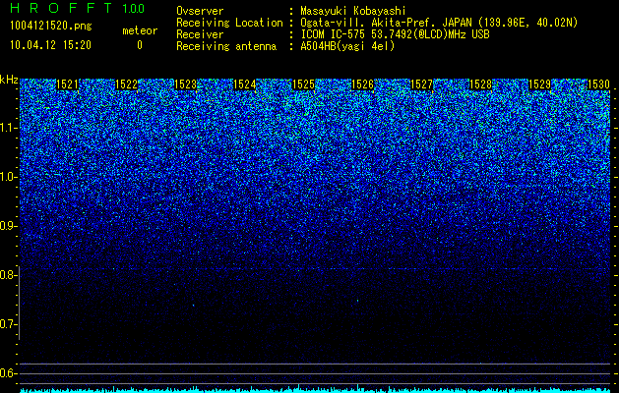Click the 0.6 frequency axis label
619x393 pixels.
9,373
